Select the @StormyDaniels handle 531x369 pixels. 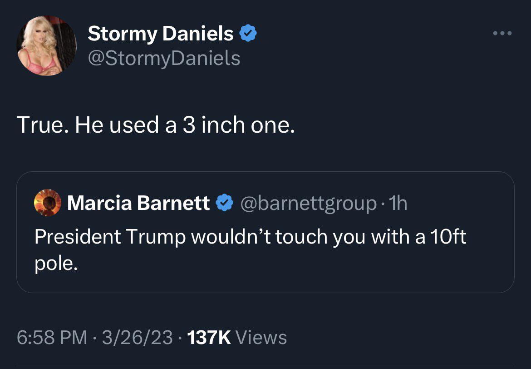(163, 58)
